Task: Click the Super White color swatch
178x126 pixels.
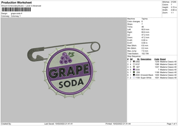Action: pyautogui.click(x=134, y=78)
